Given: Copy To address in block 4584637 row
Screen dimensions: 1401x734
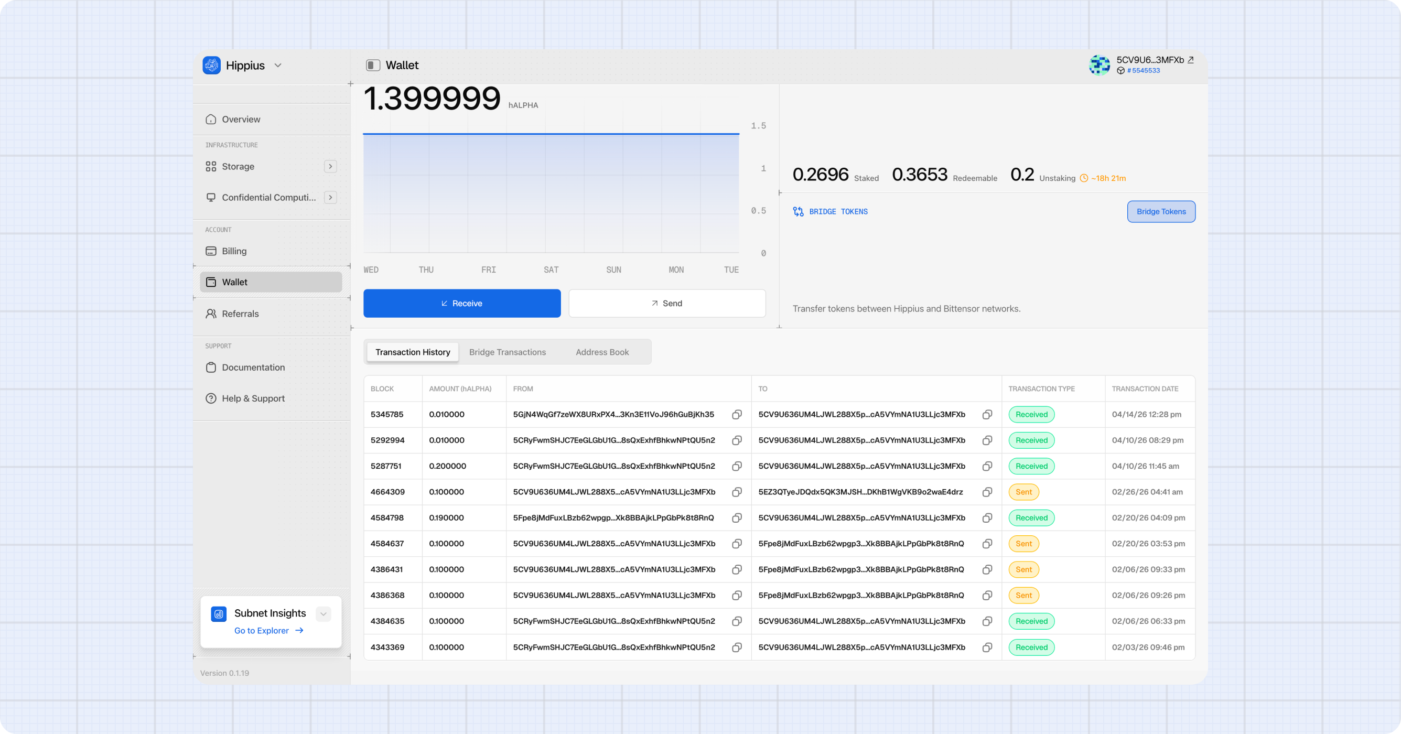Looking at the screenshot, I should pyautogui.click(x=987, y=544).
